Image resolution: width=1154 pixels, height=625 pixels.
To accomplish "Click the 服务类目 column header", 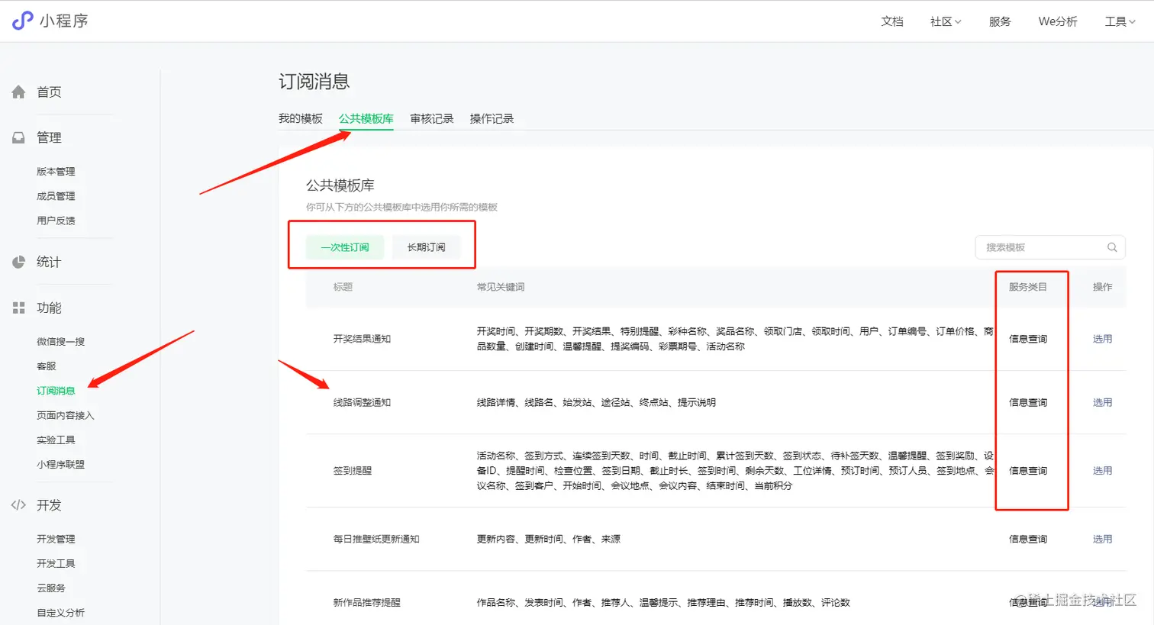I will [x=1027, y=287].
